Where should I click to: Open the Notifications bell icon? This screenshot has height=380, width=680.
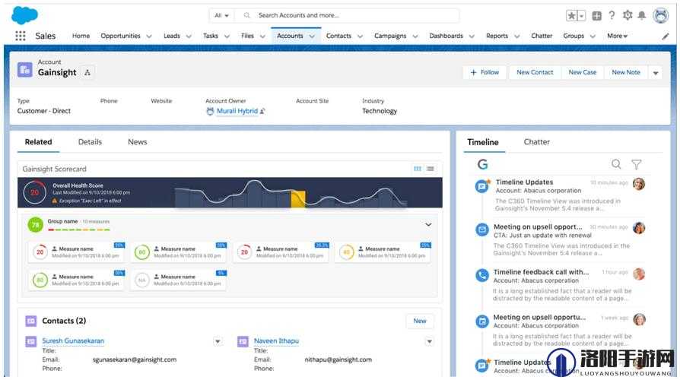pos(642,16)
